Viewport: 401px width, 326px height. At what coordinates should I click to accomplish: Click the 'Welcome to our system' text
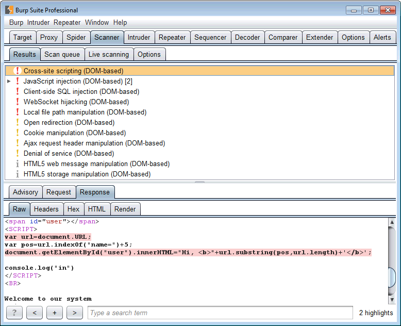pyautogui.click(x=48, y=299)
